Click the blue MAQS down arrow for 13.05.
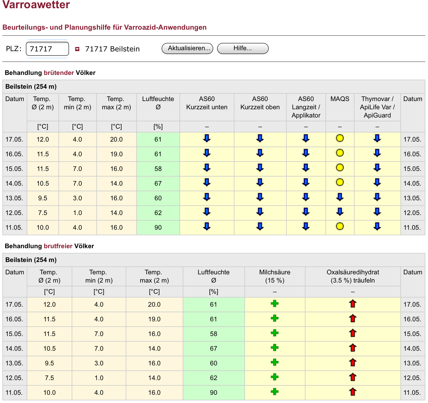The height and width of the screenshot is (403, 428). pos(340,197)
